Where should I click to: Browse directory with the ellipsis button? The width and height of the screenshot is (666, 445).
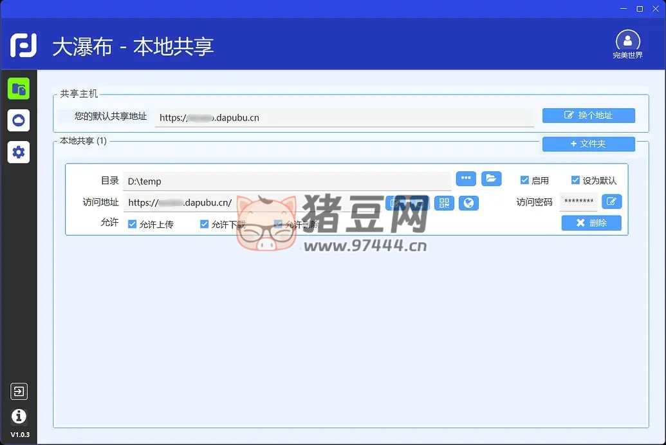click(x=466, y=178)
